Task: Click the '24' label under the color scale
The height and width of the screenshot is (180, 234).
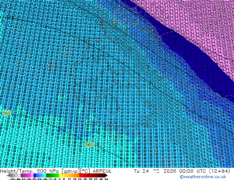Action: pyautogui.click(x=80, y=179)
